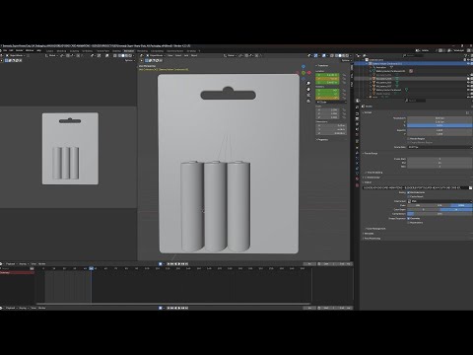Open the Window menu
The height and width of the screenshot is (355, 473).
coord(30,50)
